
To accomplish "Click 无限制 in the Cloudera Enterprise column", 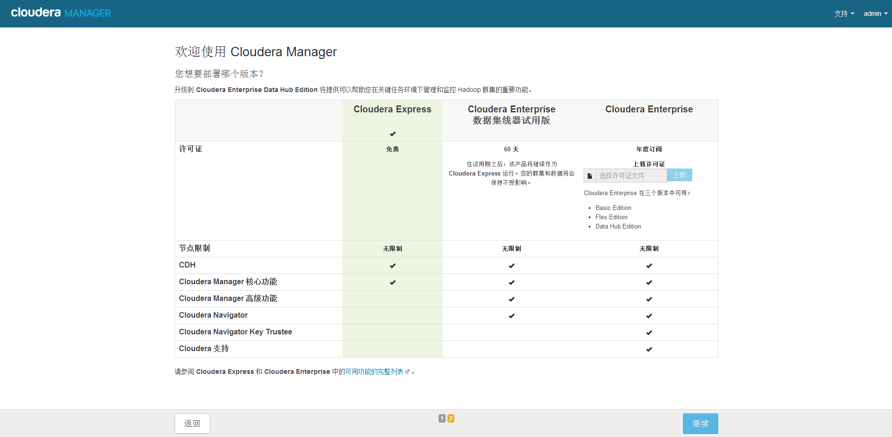I will coord(649,248).
